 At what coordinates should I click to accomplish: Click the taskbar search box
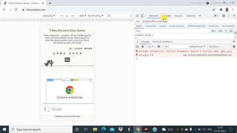click(x=41, y=129)
